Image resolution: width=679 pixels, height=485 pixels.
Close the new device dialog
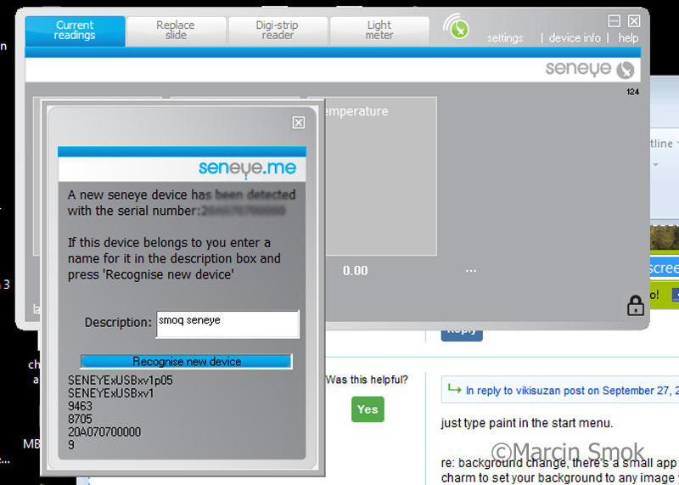299,122
